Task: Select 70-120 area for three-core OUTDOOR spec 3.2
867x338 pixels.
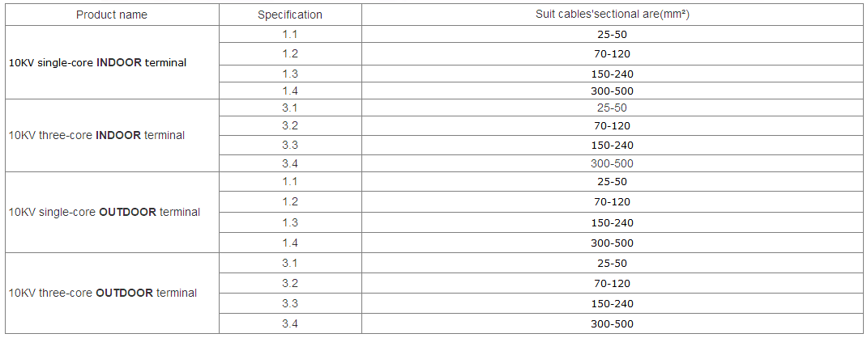Action: tap(612, 283)
